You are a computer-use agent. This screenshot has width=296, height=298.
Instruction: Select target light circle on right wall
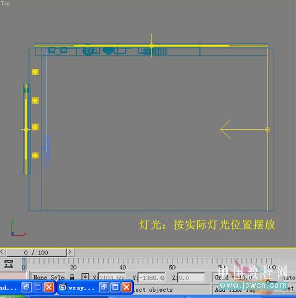click(x=267, y=130)
